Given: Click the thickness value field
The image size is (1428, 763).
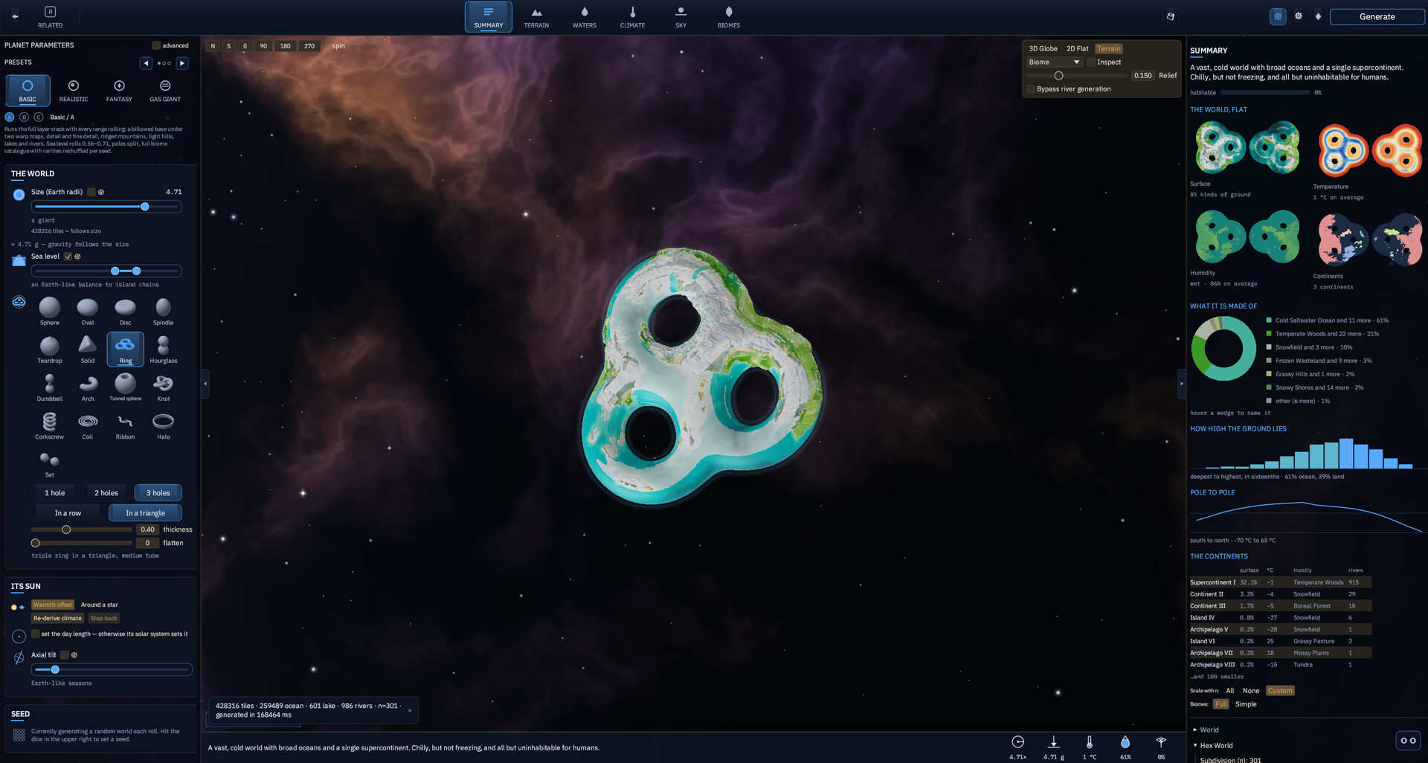Looking at the screenshot, I should 148,529.
